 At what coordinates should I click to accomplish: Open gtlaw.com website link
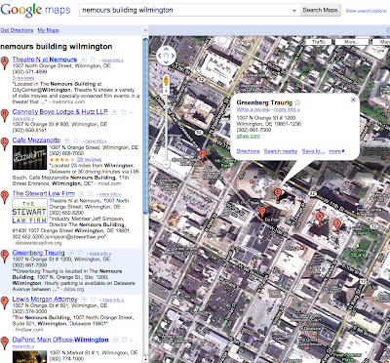click(249, 136)
